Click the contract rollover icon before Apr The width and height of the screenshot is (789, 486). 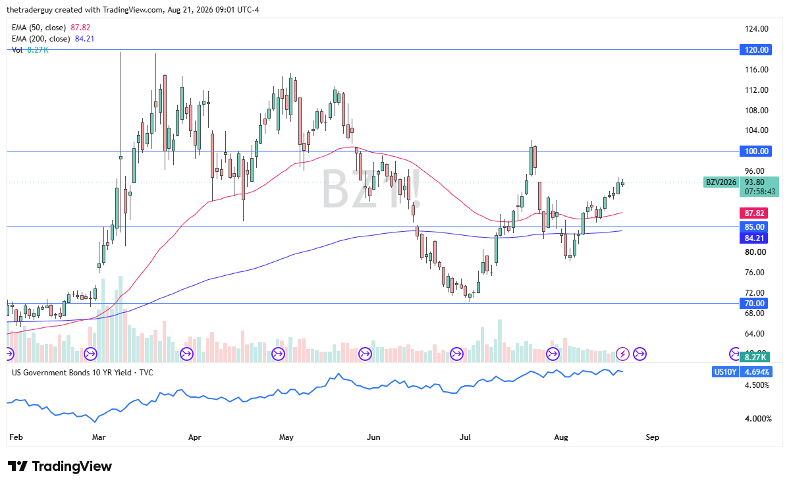coord(186,354)
